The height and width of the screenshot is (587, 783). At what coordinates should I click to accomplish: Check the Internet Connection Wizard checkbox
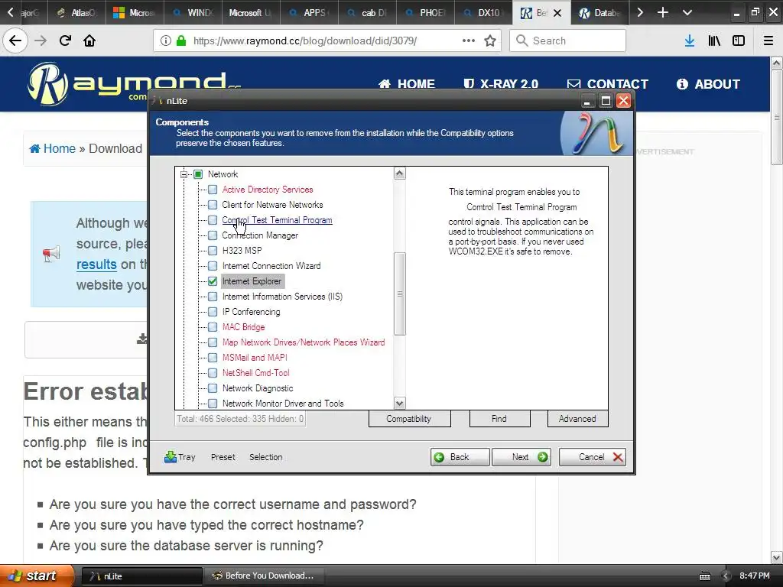[x=213, y=266]
